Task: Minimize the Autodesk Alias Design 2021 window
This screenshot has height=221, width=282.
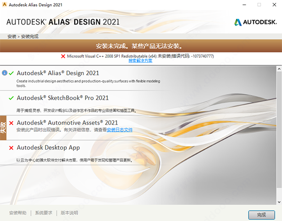Action: click(244, 5)
